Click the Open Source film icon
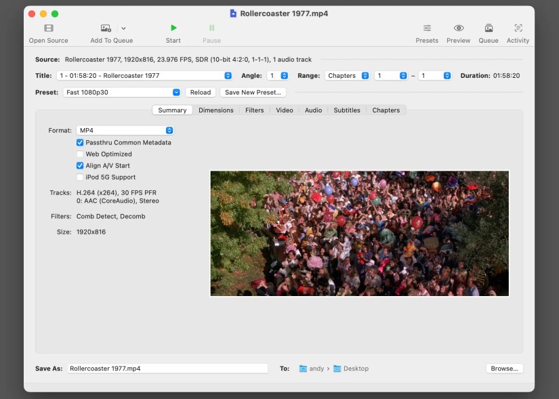The width and height of the screenshot is (559, 399). tap(49, 28)
